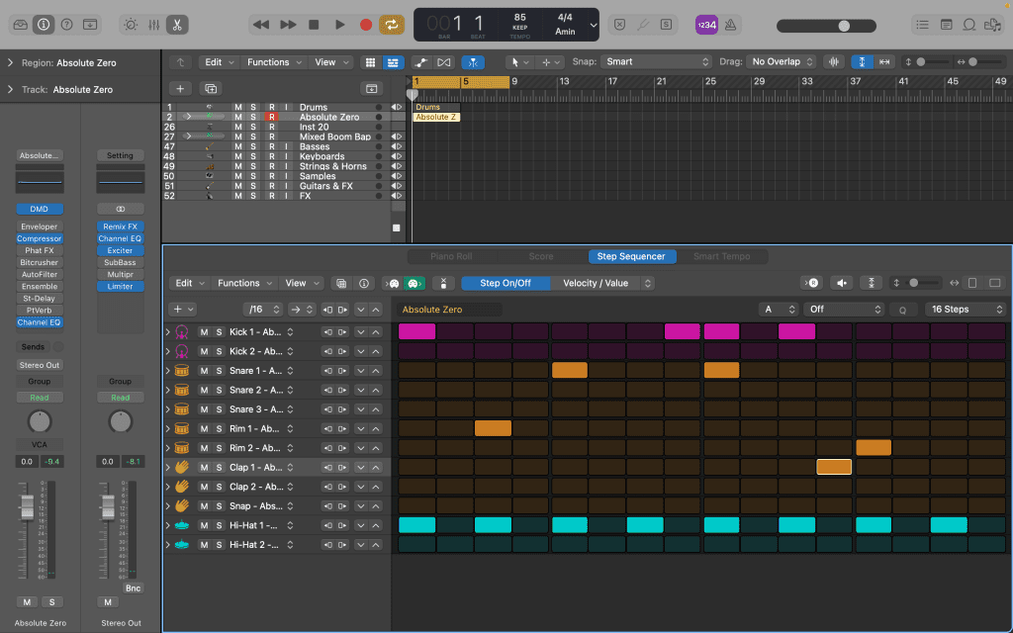Open the Step Sequencer Functions menu

pos(247,283)
